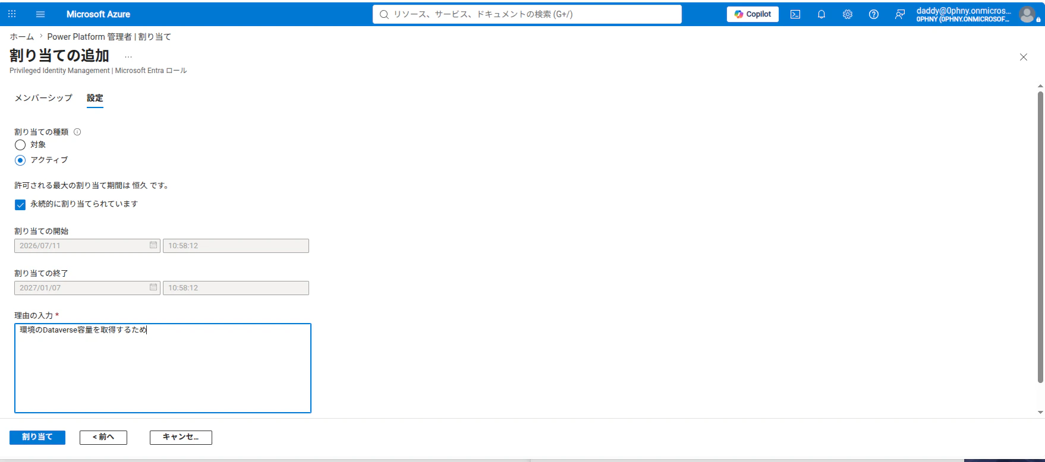The width and height of the screenshot is (1045, 462).
Task: Click the Privileged Identity Management subtitle
Action: 98,71
